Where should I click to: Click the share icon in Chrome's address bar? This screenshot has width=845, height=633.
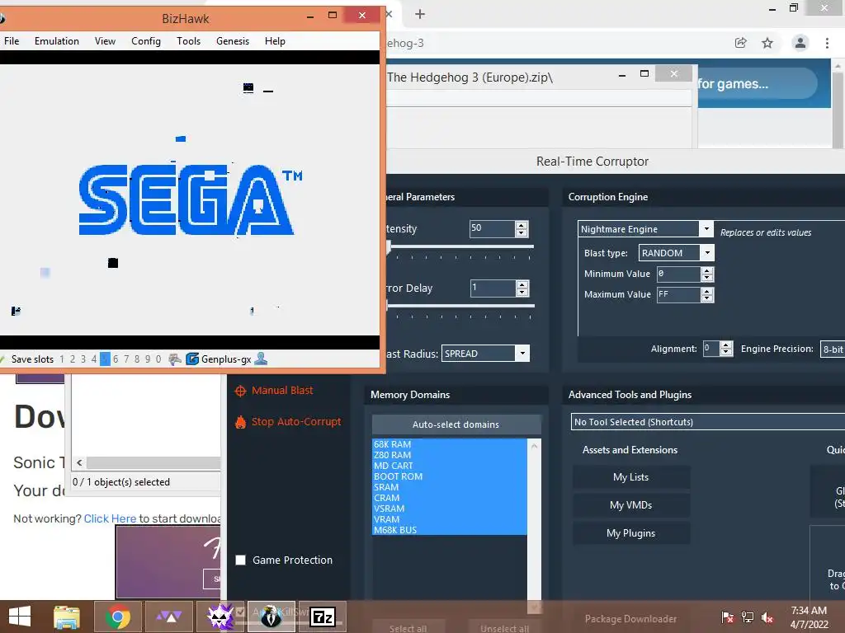tap(741, 43)
